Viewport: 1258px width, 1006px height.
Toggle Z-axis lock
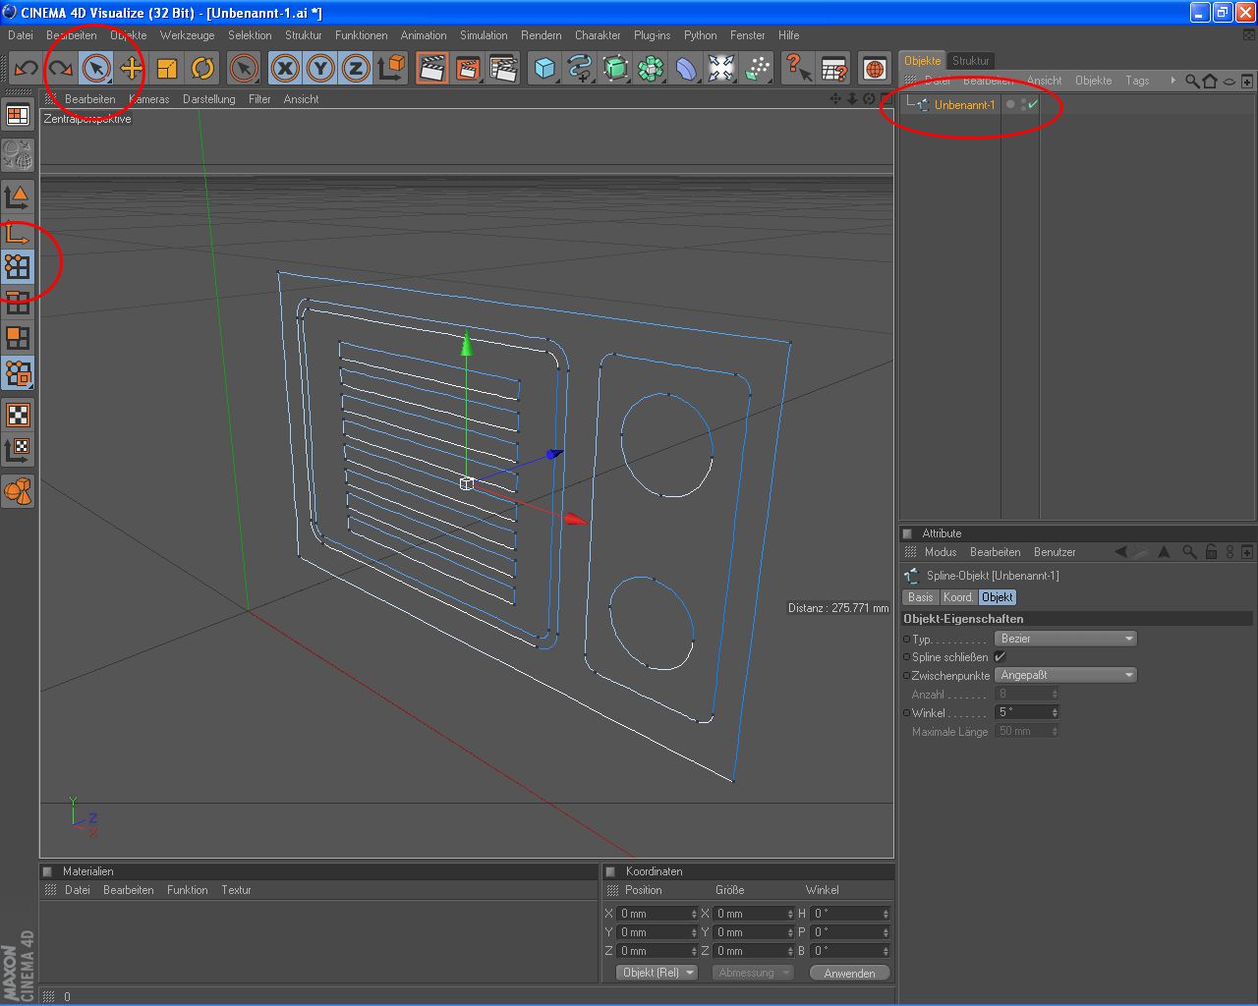click(356, 68)
